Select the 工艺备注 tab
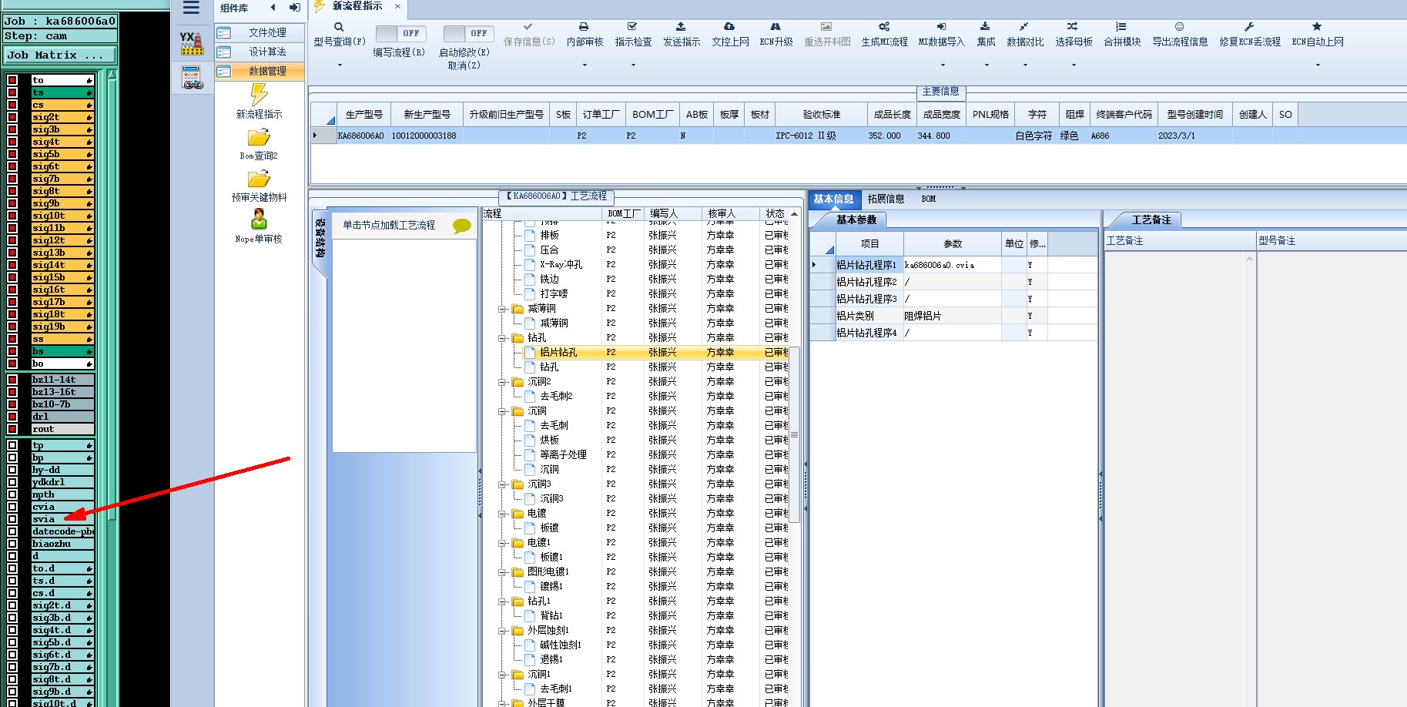 (x=1151, y=219)
